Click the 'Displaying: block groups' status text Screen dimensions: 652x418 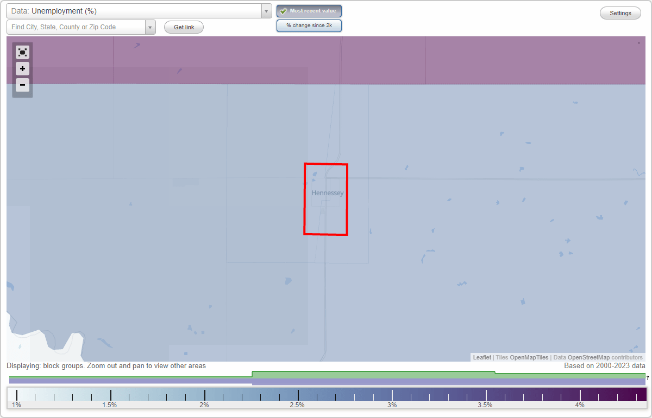(x=106, y=366)
